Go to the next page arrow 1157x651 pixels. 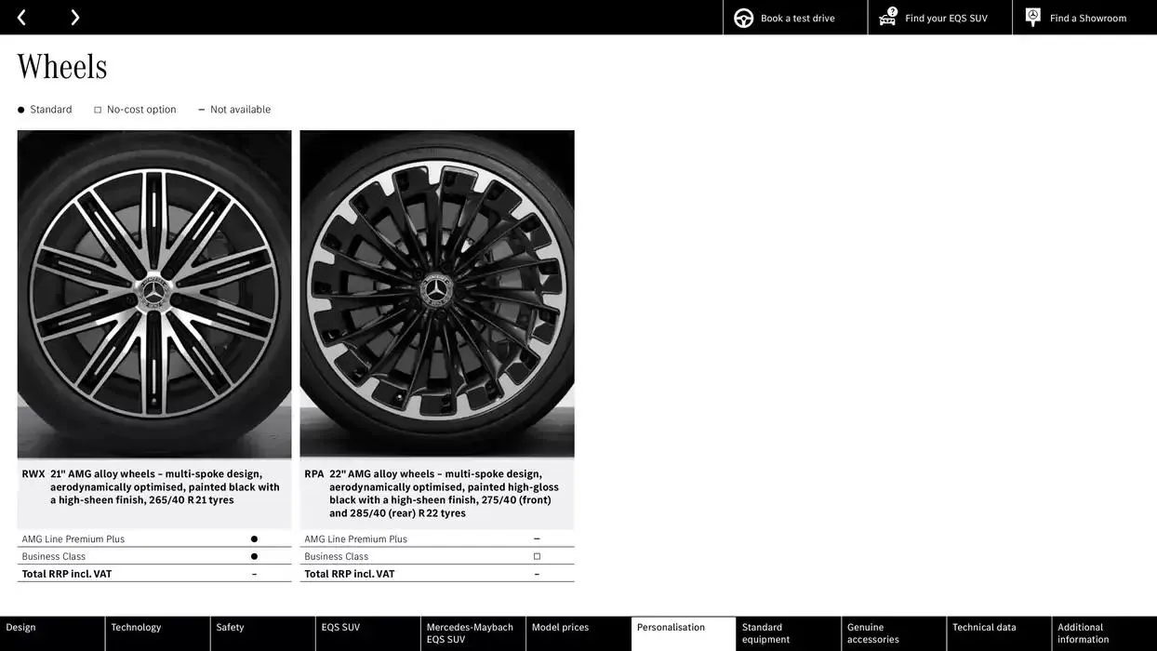75,18
